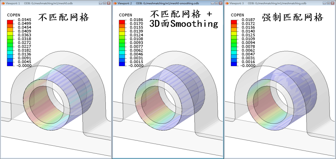Screen dimensions: 336x159
Task: Close Viewport 1 window
Action: pos(109,3)
